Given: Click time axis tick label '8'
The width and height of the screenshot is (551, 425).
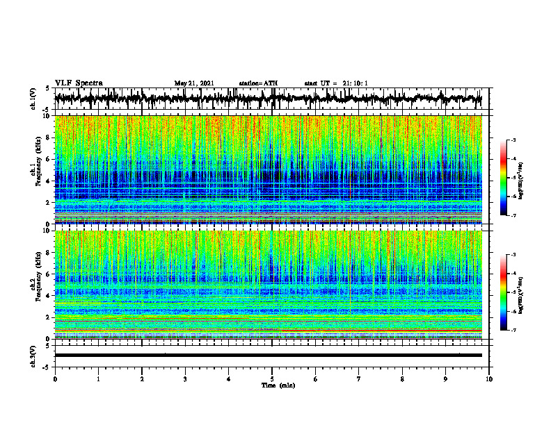Looking at the screenshot, I should tap(402, 379).
